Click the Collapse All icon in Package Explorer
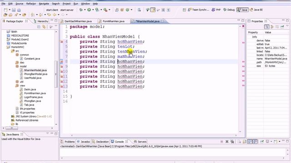The width and height of the screenshot is (291, 163). point(39,27)
